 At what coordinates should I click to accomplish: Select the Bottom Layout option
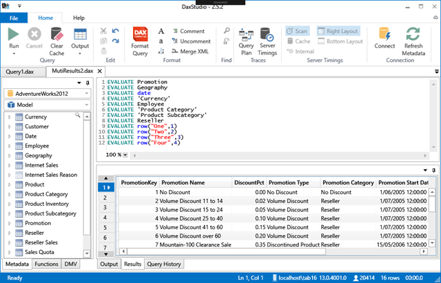340,41
